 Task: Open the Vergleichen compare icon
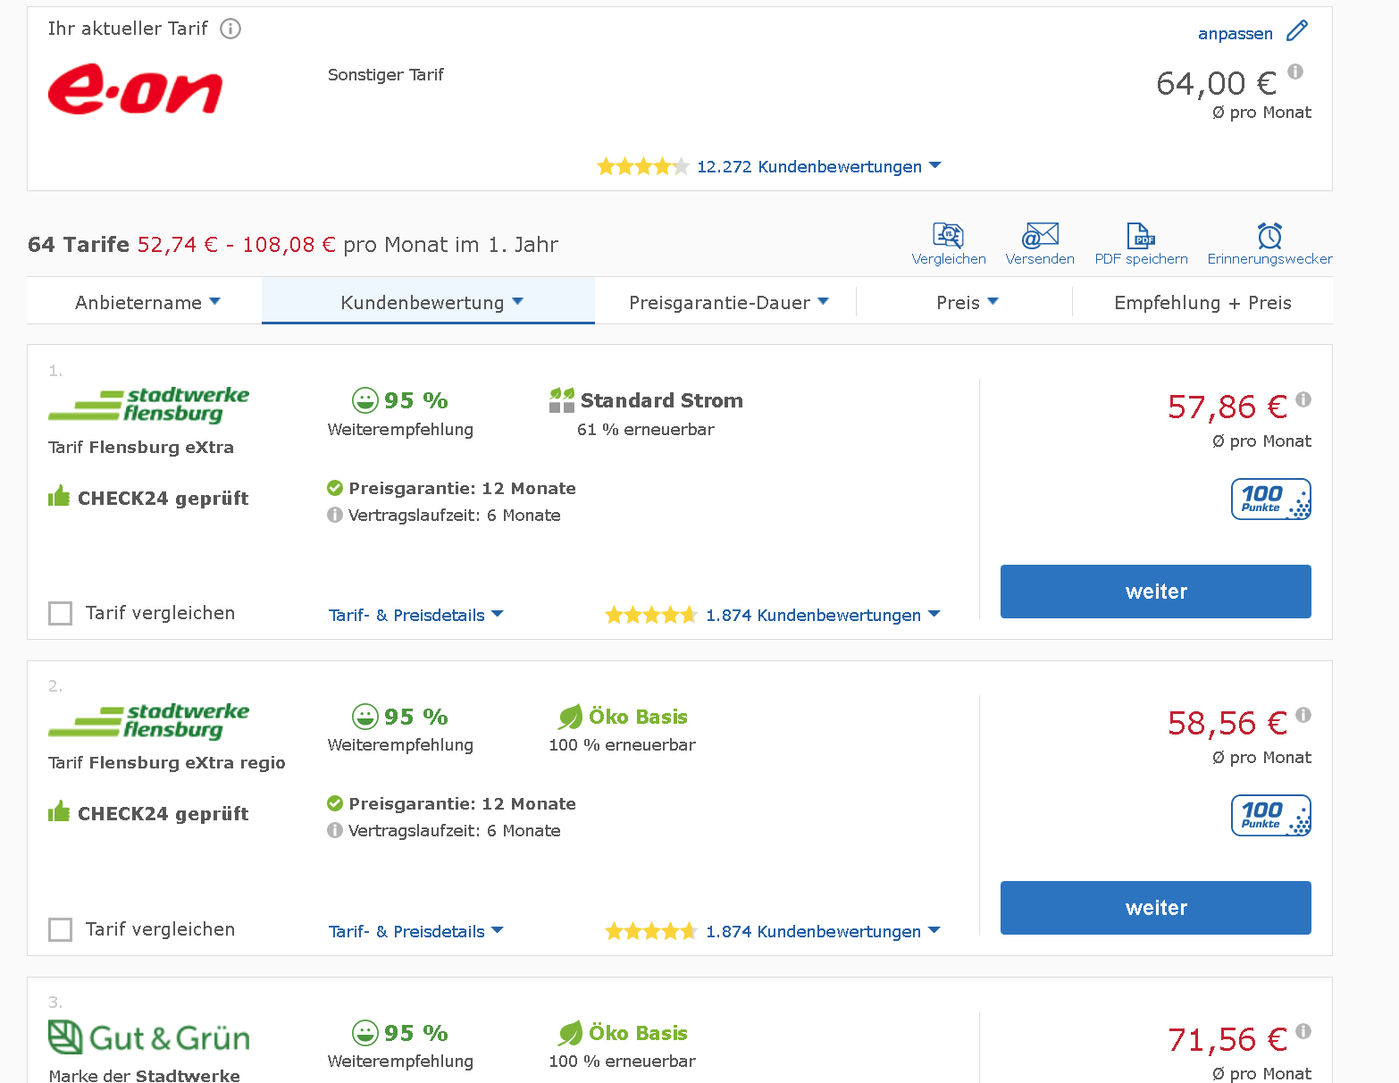pyautogui.click(x=949, y=236)
